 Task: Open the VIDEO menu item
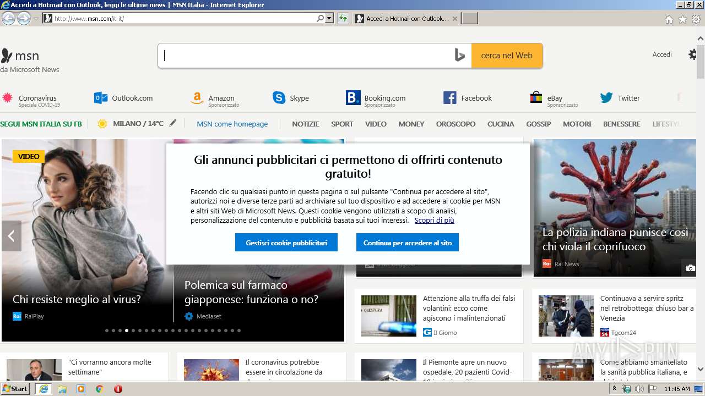tap(376, 124)
